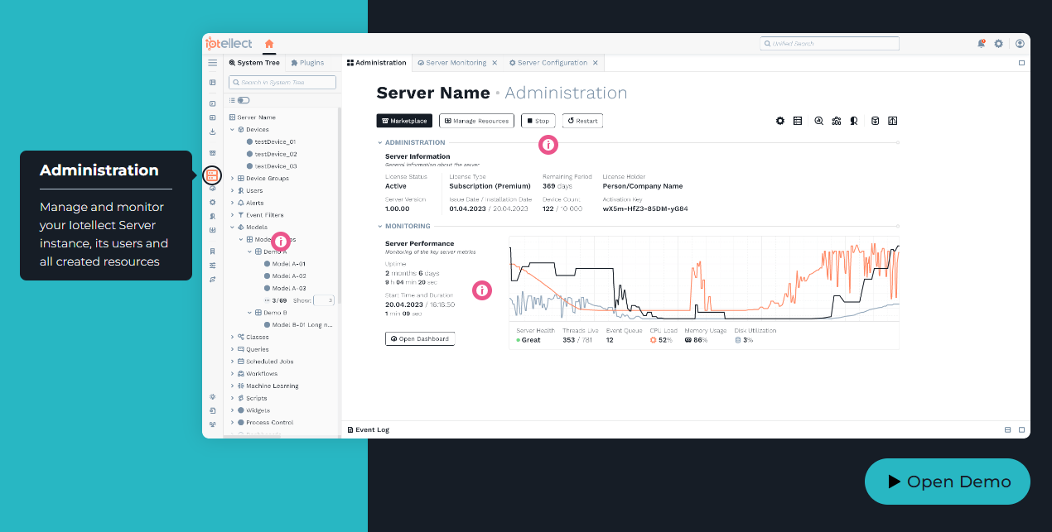Viewport: 1052px width, 532px height.
Task: Click the Open Demo button
Action: pos(948,482)
